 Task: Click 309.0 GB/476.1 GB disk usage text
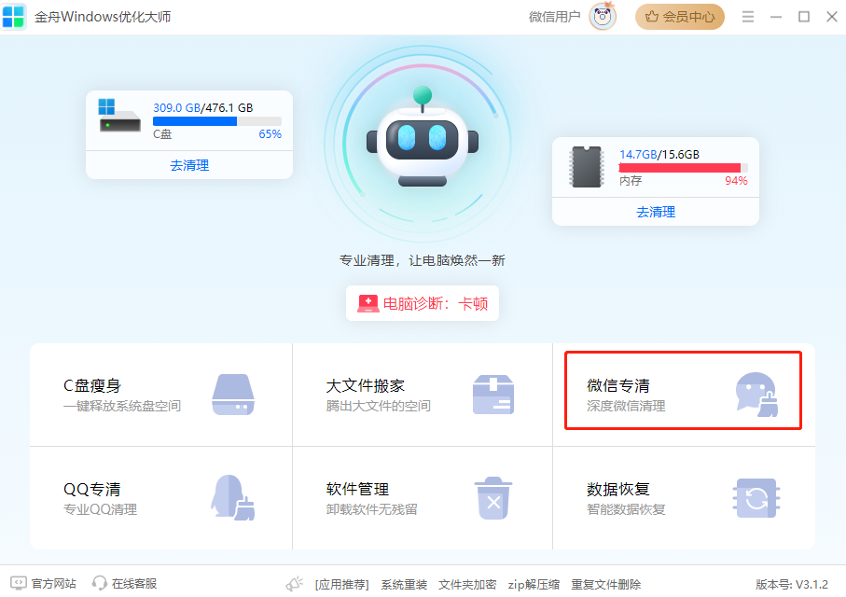202,108
